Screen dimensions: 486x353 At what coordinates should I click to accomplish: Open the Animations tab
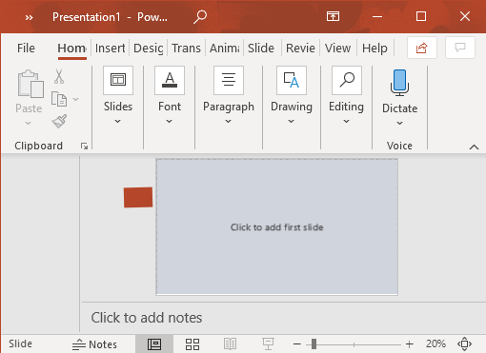click(x=224, y=49)
